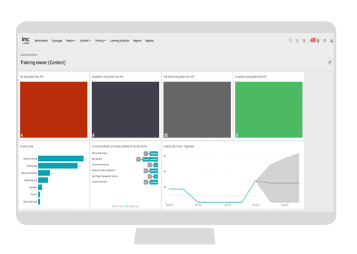
Task: Click the red Fail rate tile
Action: coord(54,109)
